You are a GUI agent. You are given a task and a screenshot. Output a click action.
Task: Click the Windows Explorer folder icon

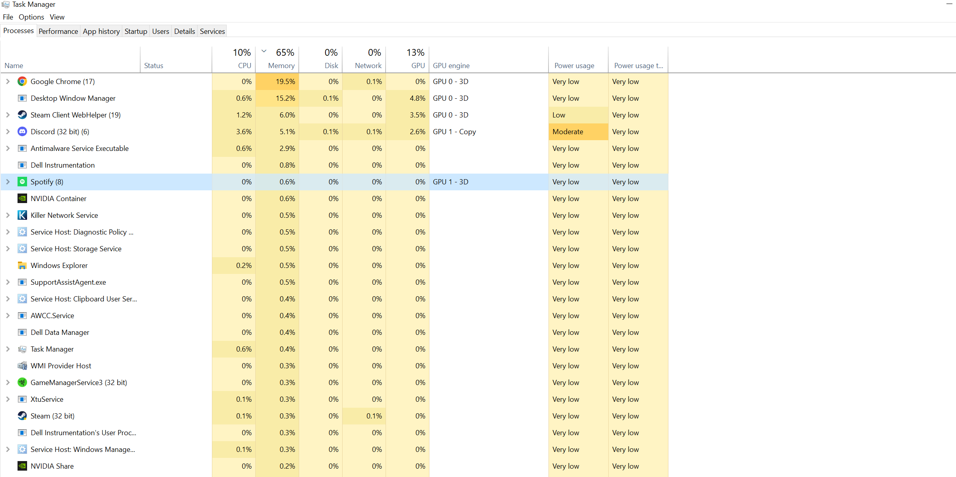pos(22,266)
